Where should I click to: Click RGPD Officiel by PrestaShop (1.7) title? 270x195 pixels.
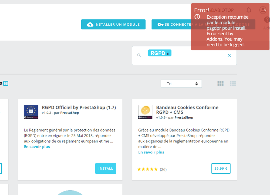pyautogui.click(x=79, y=107)
